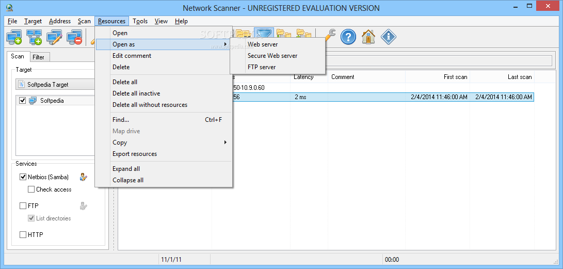
Task: Click the greyed FTP credentials icon
Action: [x=83, y=206]
